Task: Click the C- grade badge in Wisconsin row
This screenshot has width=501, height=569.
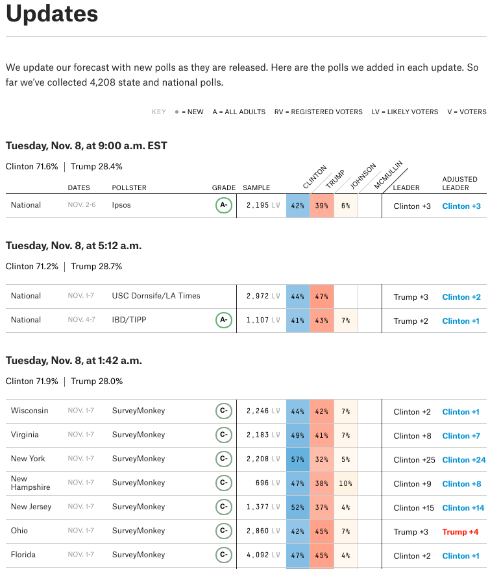Action: (224, 411)
